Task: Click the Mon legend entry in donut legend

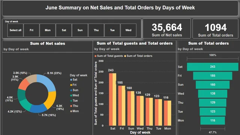Action: point(74,111)
